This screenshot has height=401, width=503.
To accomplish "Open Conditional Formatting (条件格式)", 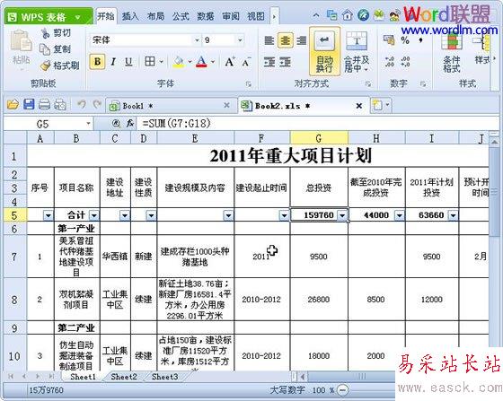I will [452, 52].
